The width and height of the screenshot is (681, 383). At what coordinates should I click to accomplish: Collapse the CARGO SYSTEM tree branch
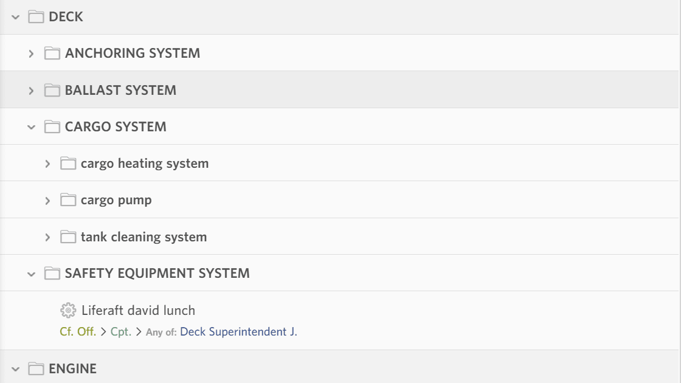(31, 126)
